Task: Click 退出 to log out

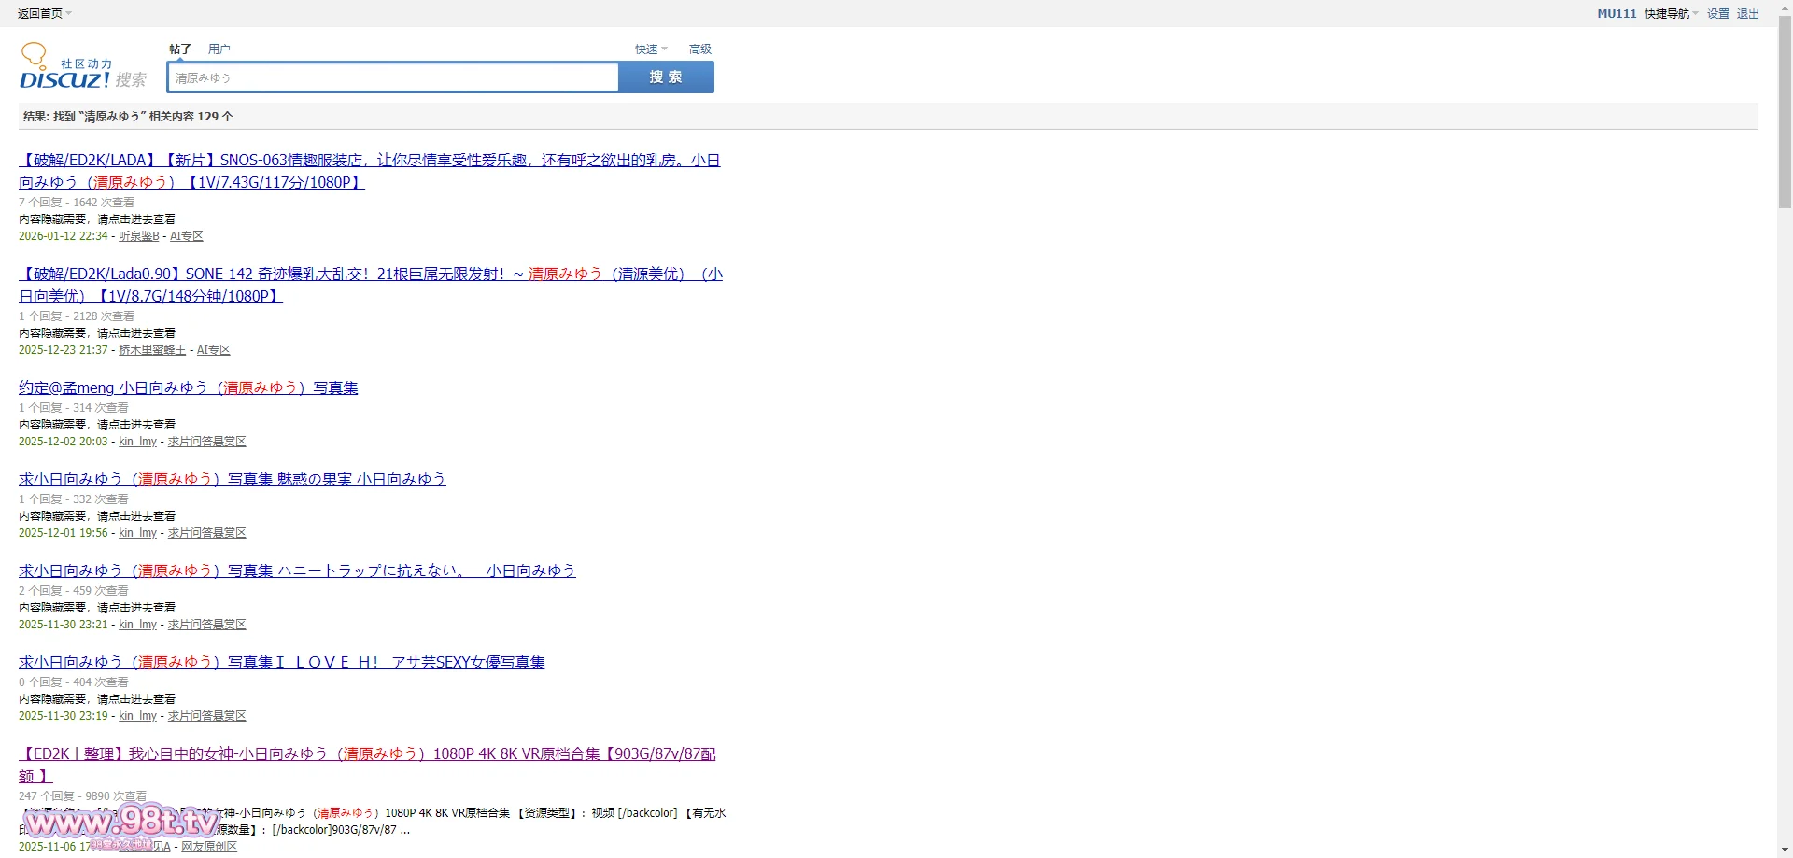Action: (x=1747, y=13)
